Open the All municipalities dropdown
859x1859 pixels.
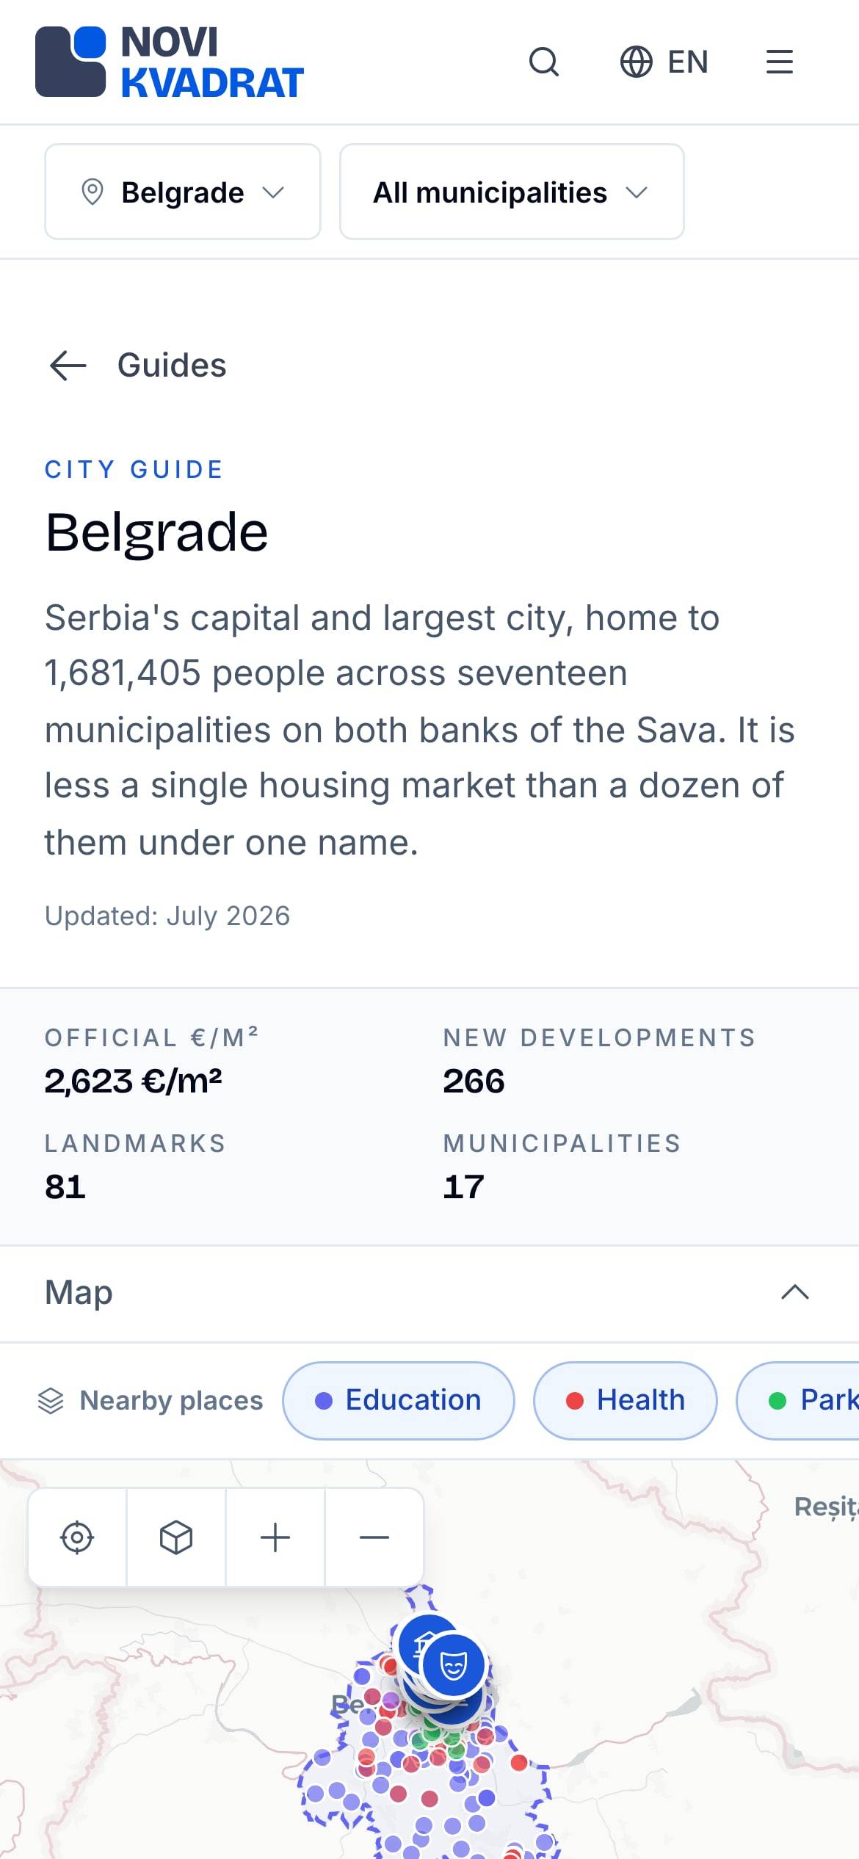[512, 192]
